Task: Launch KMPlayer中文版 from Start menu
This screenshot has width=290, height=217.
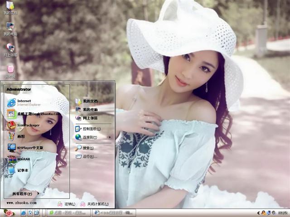Action: coord(25,148)
